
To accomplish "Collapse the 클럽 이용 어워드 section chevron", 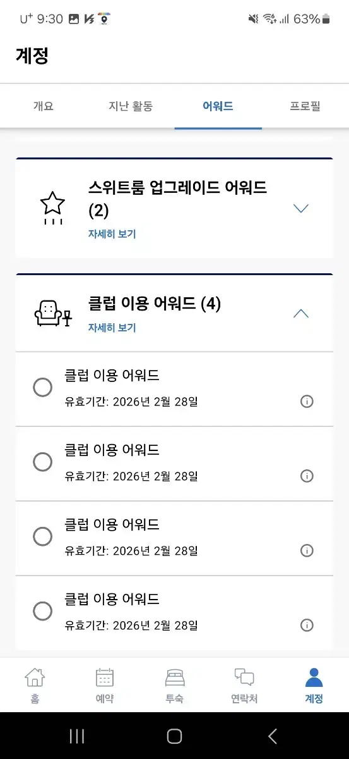I will 301,313.
